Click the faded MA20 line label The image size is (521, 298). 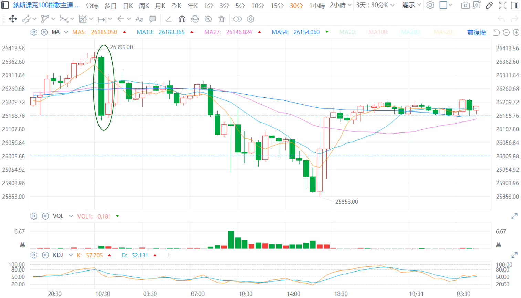pyautogui.click(x=347, y=32)
